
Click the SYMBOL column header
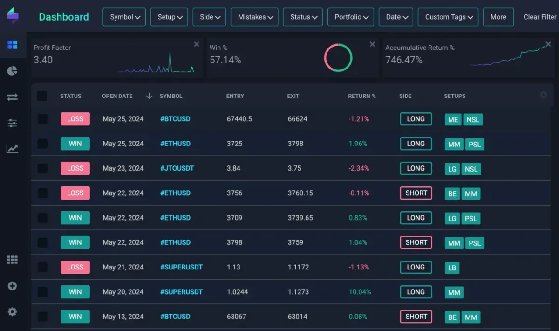pos(171,96)
